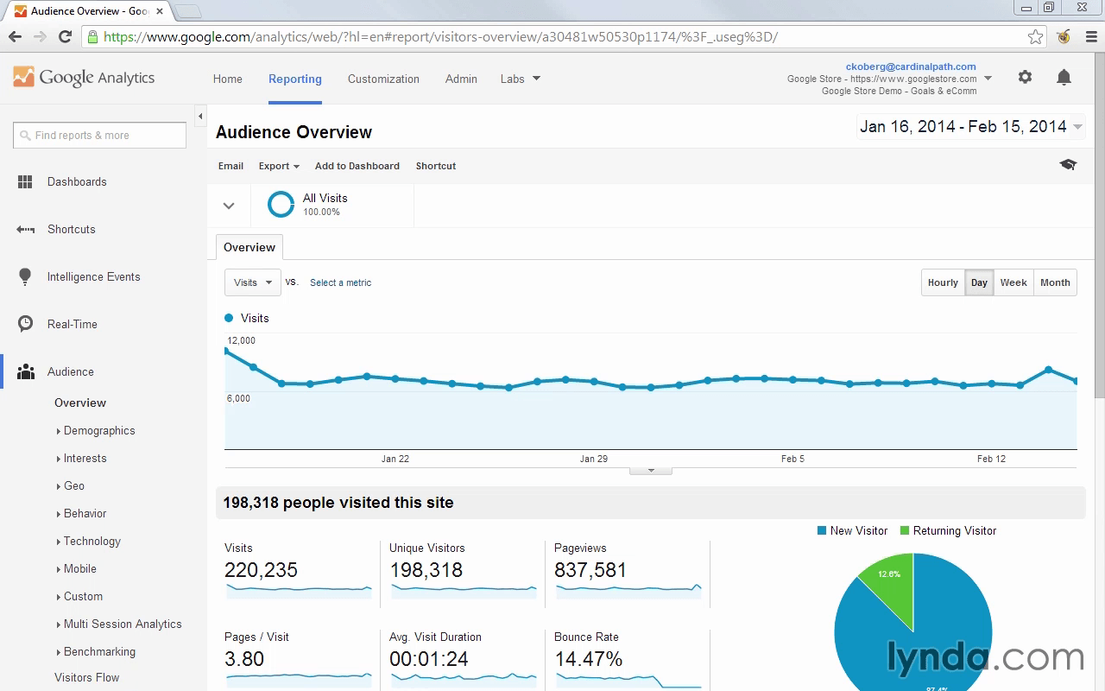Screen dimensions: 1105x691
Task: Switch graph granularity to Week
Action: pyautogui.click(x=1013, y=282)
